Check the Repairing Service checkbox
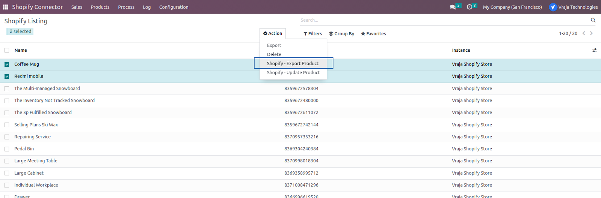 coord(7,137)
